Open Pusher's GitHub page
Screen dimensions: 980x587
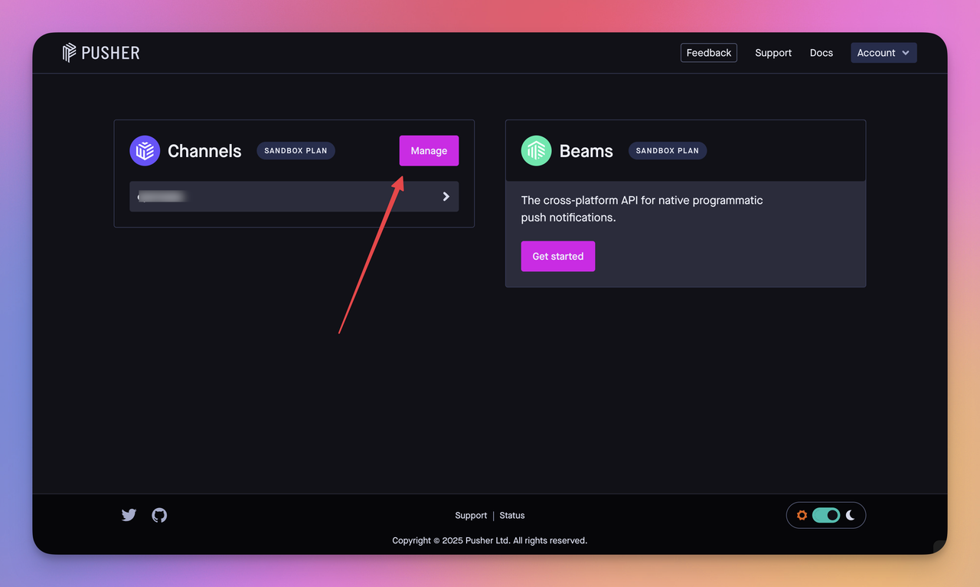click(x=159, y=515)
